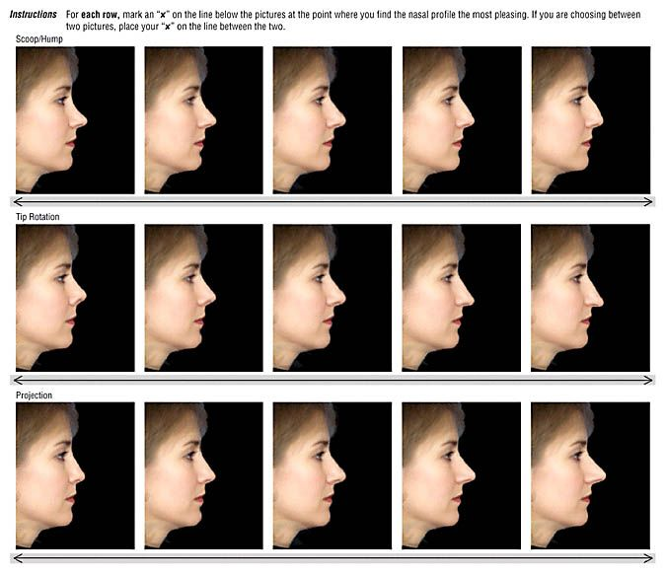The width and height of the screenshot is (666, 574).
Task: Select the third Projection profile picture
Action: click(333, 476)
